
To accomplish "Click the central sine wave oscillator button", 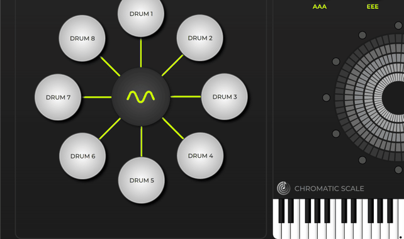I will (141, 97).
